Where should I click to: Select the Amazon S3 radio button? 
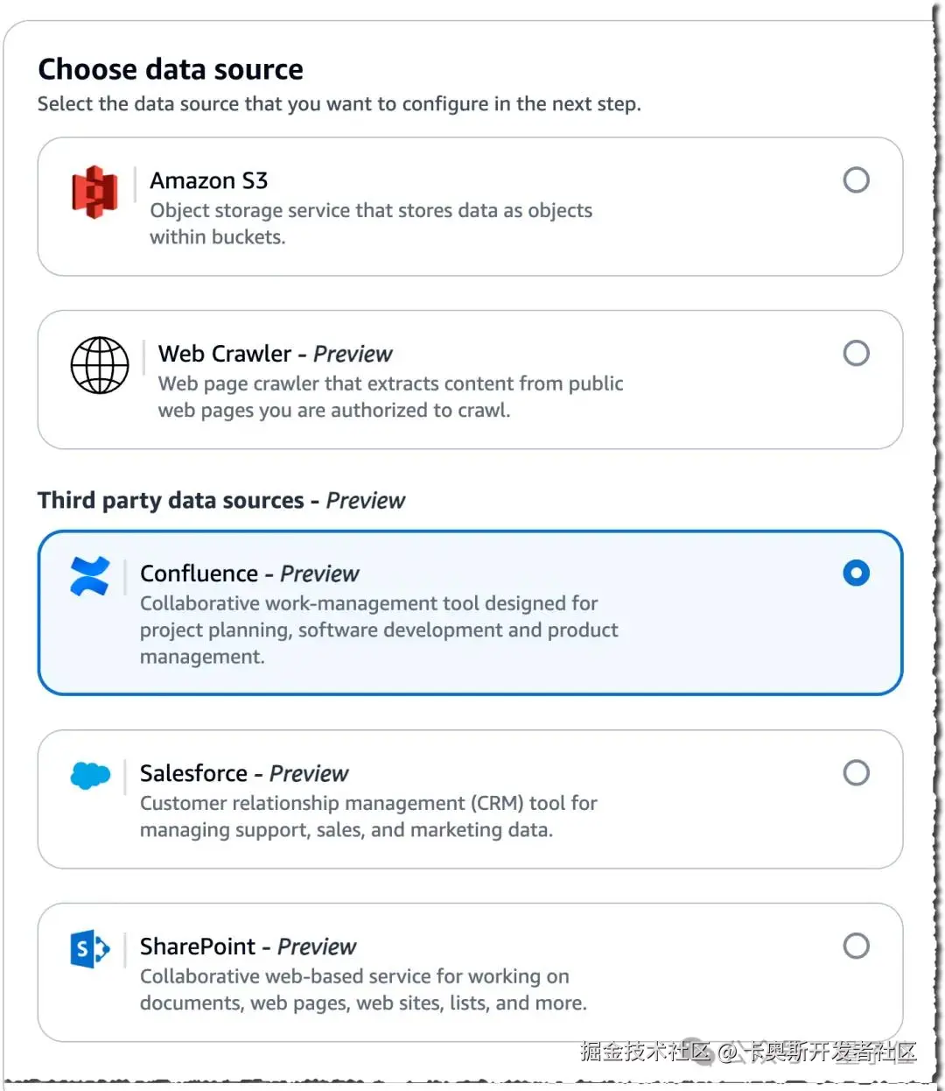(856, 180)
